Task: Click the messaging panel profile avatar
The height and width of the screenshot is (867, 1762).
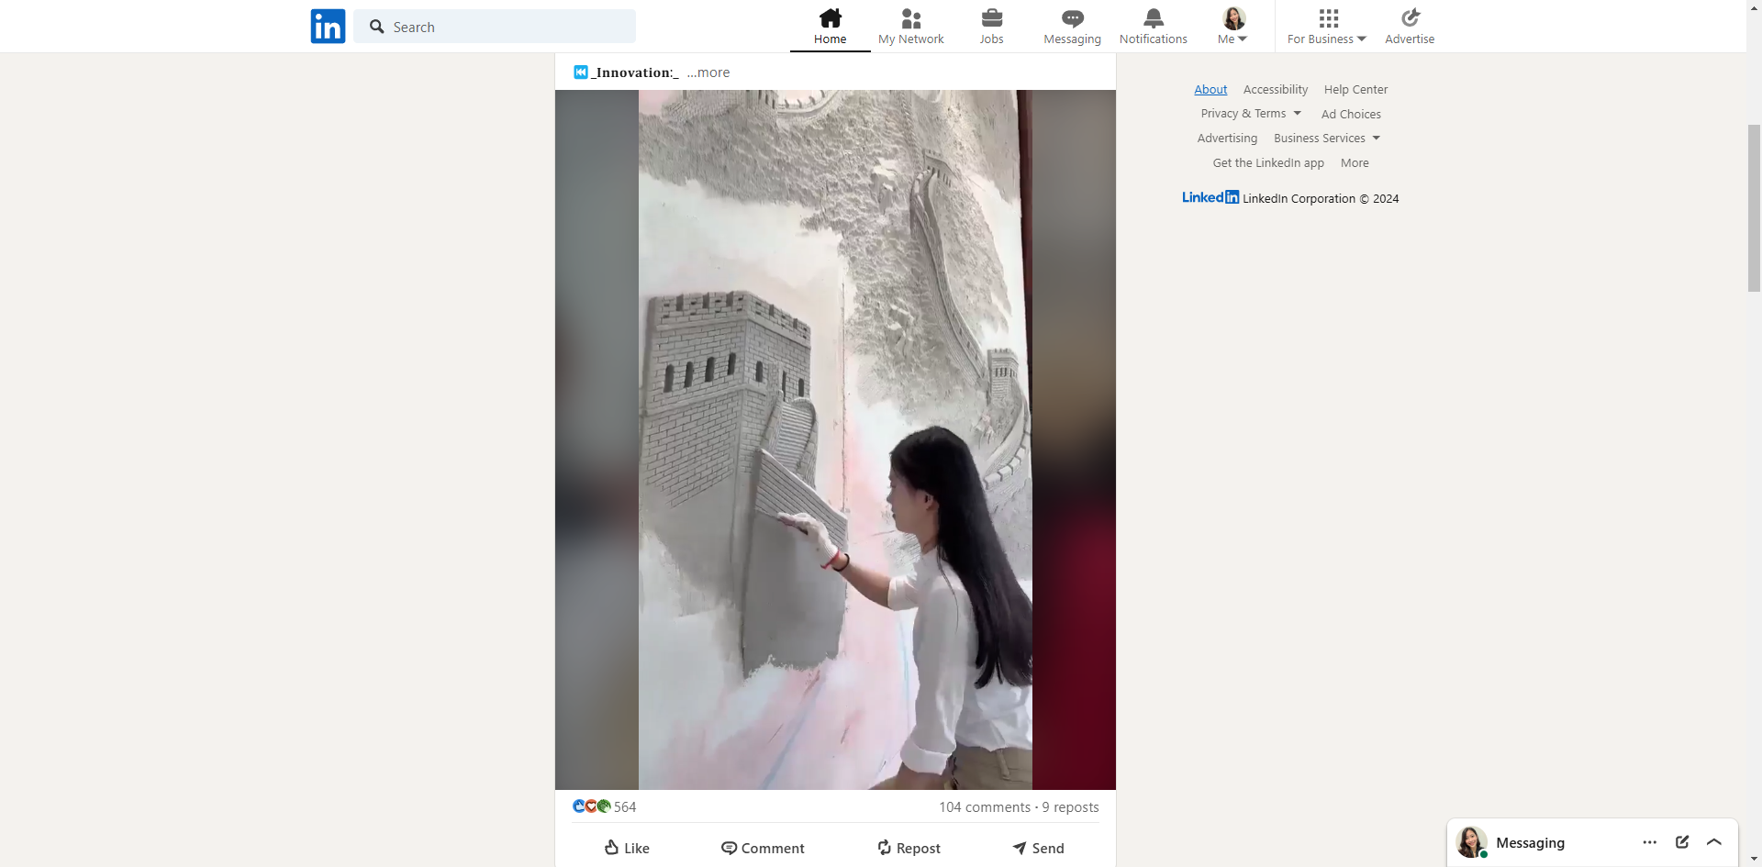Action: click(1472, 842)
